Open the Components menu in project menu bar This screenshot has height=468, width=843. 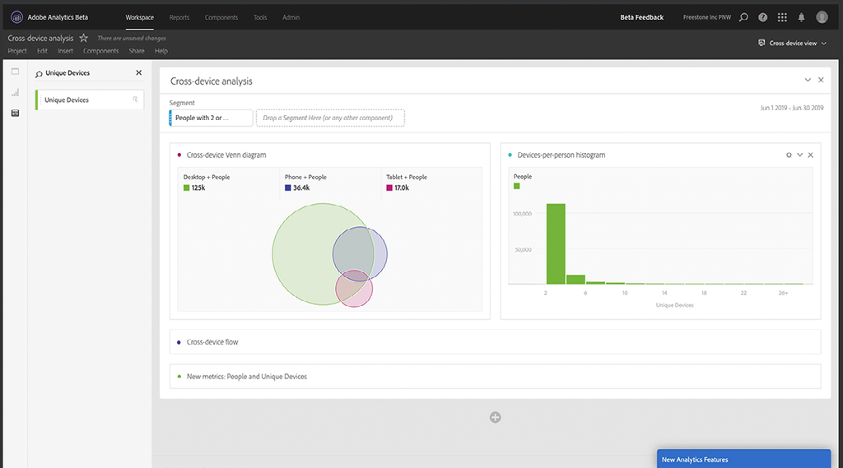point(100,51)
